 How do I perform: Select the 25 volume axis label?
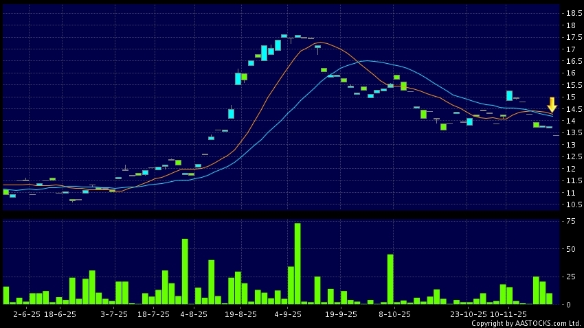[x=571, y=277]
